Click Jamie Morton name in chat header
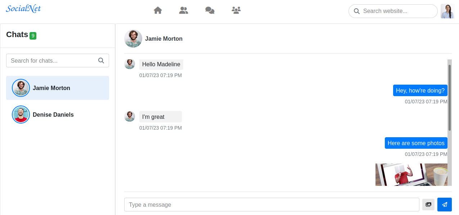Screen dimensions: 459x215 click(x=164, y=39)
